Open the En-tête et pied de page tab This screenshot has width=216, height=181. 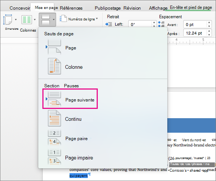pyautogui.click(x=191, y=7)
